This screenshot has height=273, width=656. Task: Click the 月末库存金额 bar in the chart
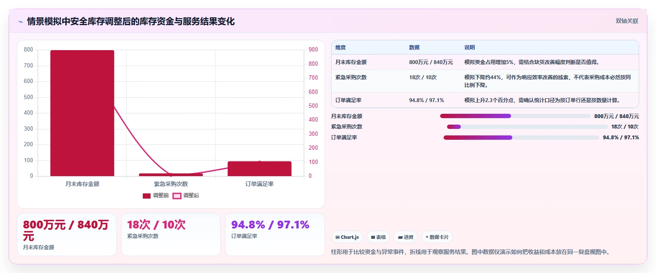(x=82, y=113)
